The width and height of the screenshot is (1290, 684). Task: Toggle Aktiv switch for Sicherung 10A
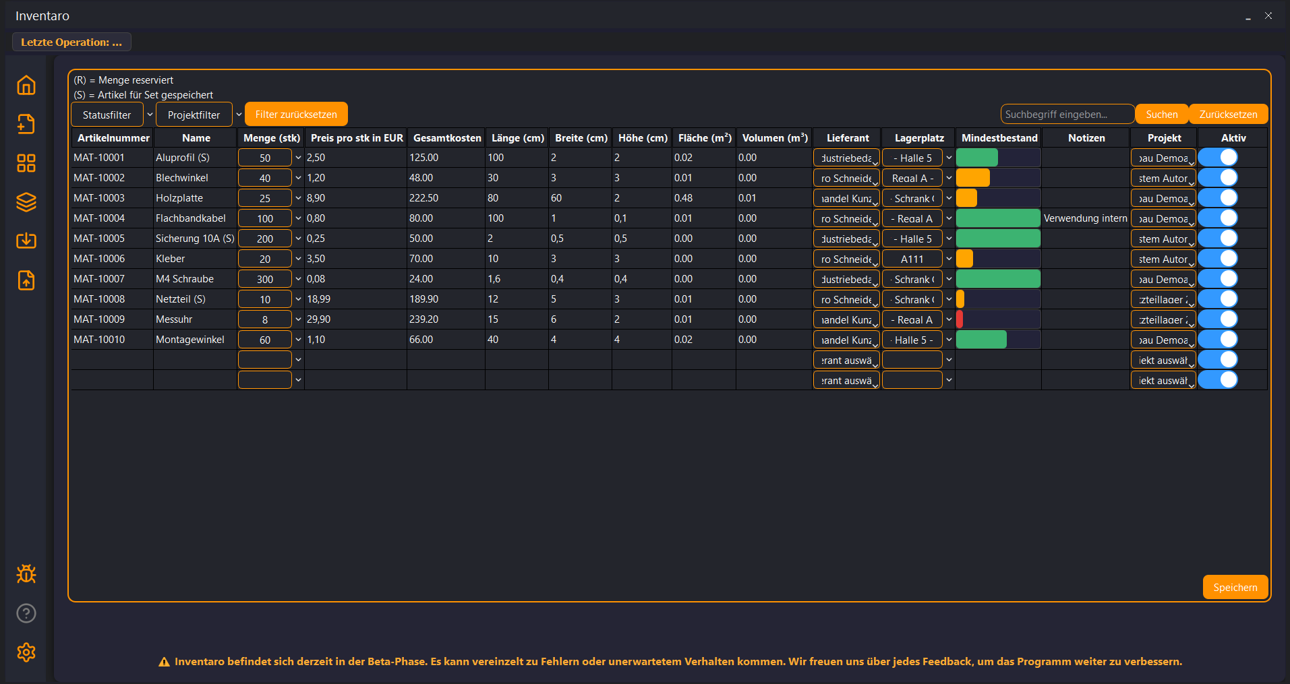pyautogui.click(x=1218, y=239)
